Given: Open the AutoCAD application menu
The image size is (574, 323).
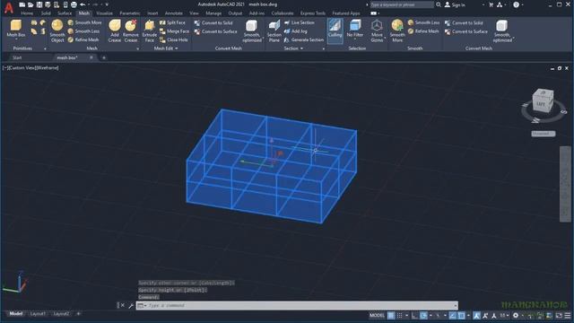Looking at the screenshot, I should (8, 8).
